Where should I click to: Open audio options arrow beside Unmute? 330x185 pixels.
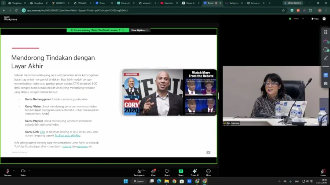click(x=14, y=170)
